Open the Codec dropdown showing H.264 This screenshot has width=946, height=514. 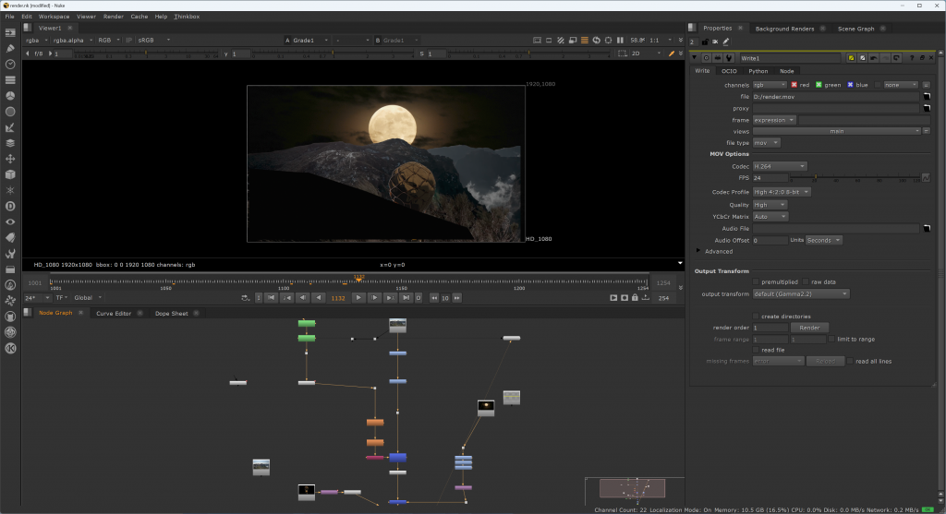[781, 166]
